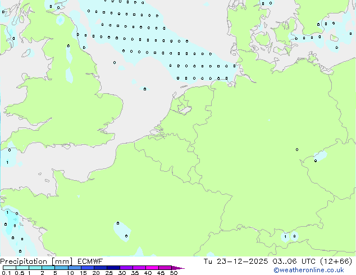The height and width of the screenshot is (275, 356).
Task: Click the '03..06 UTC' time text
Action: [x=294, y=262]
